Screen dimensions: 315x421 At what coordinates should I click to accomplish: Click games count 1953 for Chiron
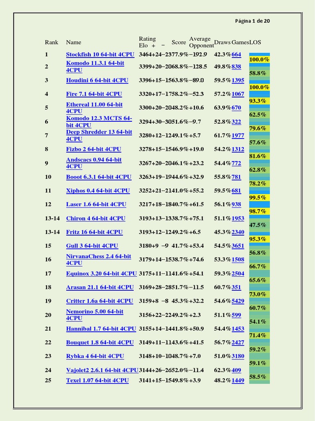(238, 218)
